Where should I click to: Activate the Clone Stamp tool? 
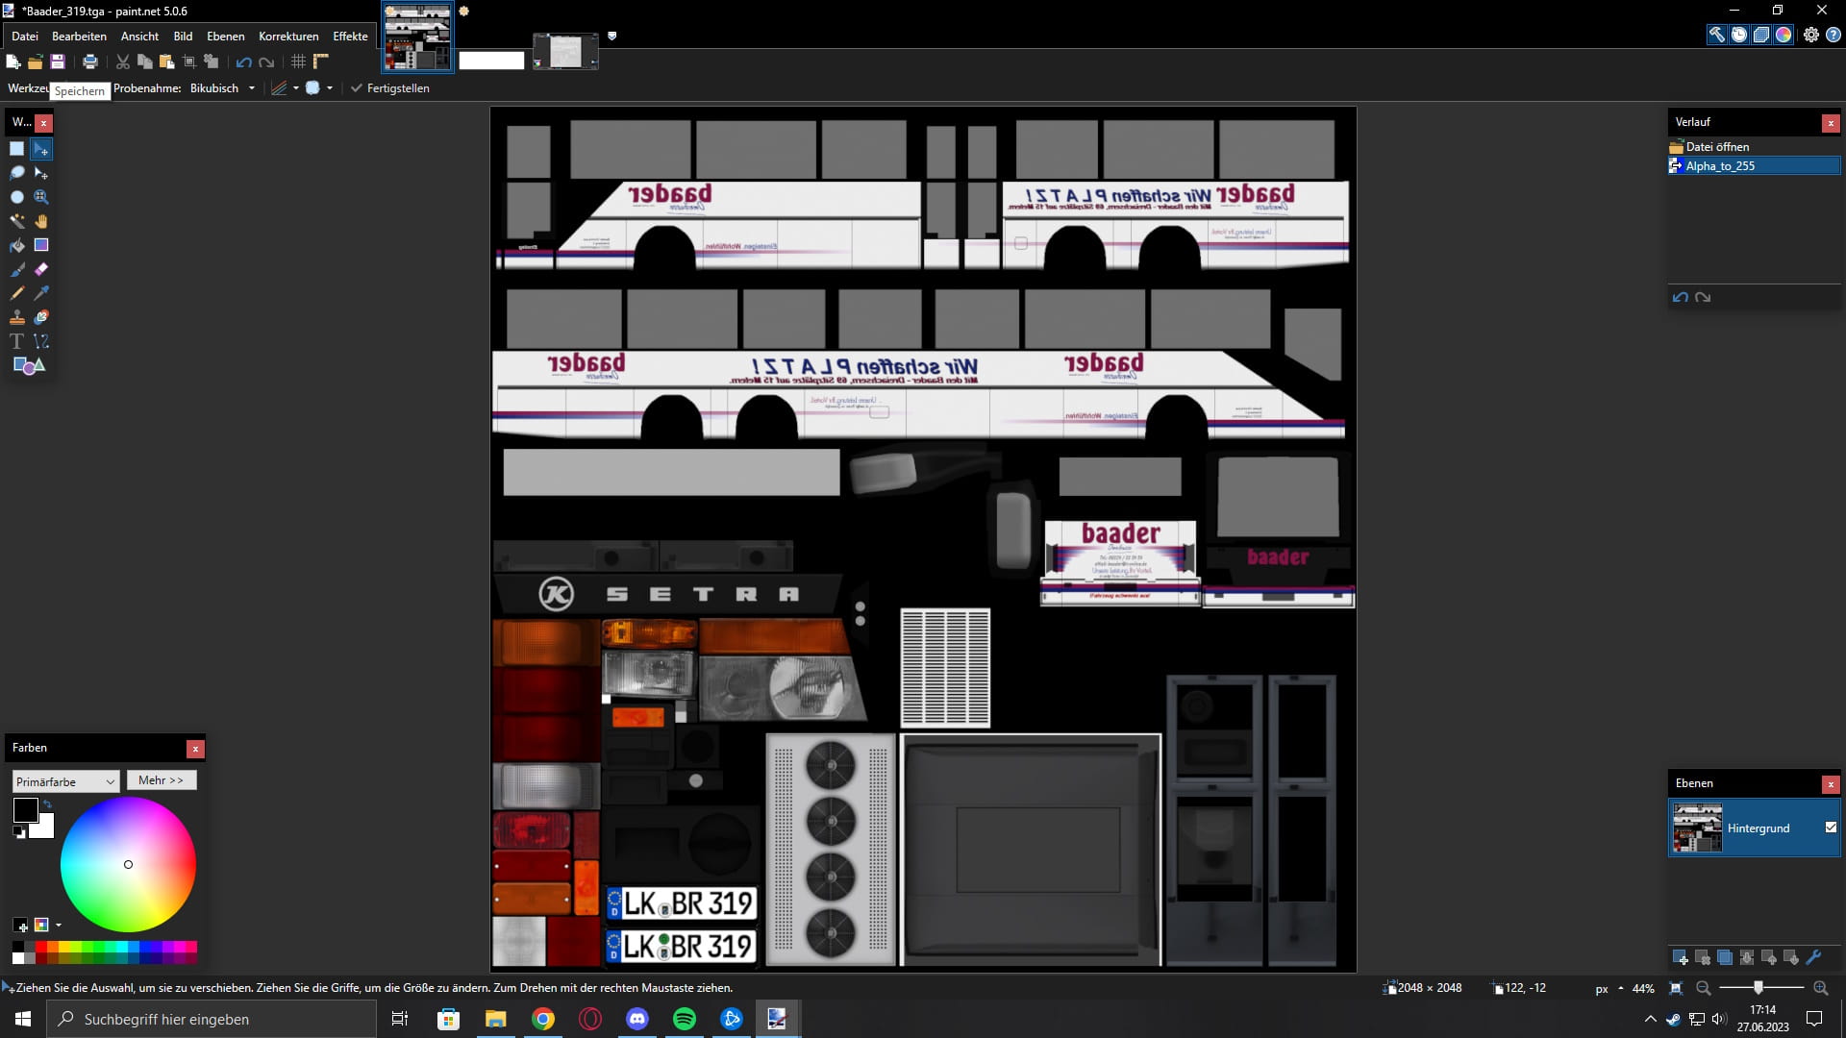(16, 317)
